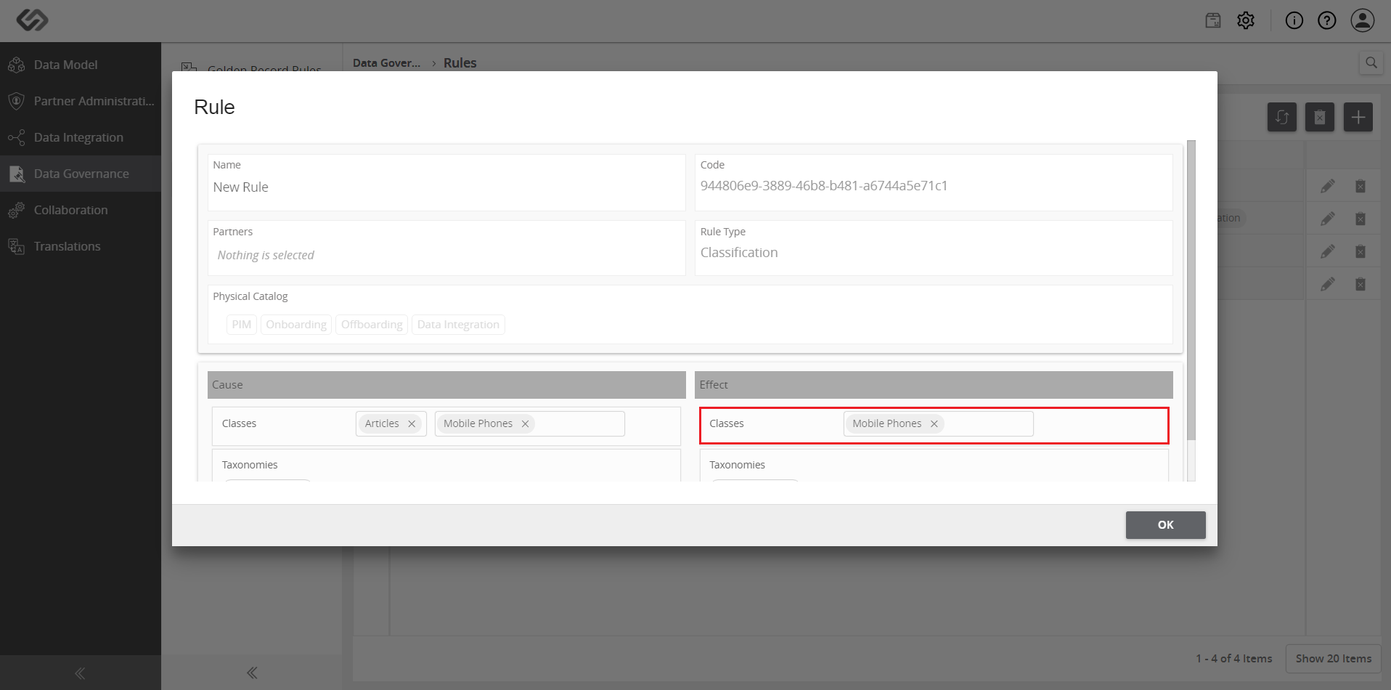1391x690 pixels.
Task: Open user profile avatar
Action: point(1363,20)
